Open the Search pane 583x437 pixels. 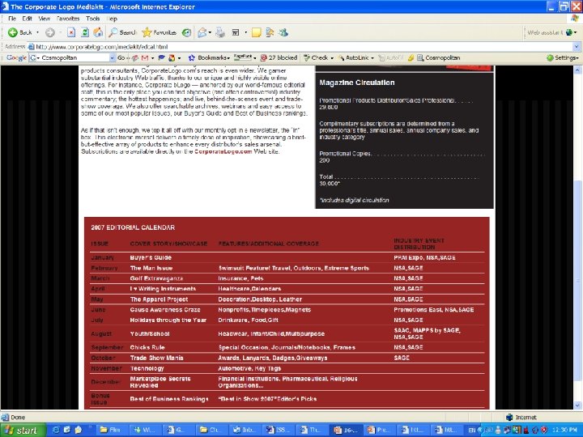coord(123,32)
